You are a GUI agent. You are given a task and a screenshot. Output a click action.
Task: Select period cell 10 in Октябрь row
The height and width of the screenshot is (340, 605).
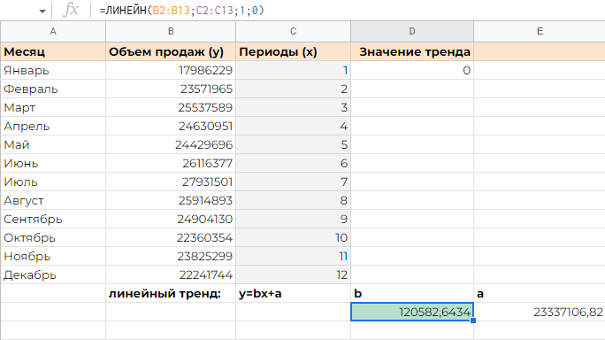click(x=294, y=237)
